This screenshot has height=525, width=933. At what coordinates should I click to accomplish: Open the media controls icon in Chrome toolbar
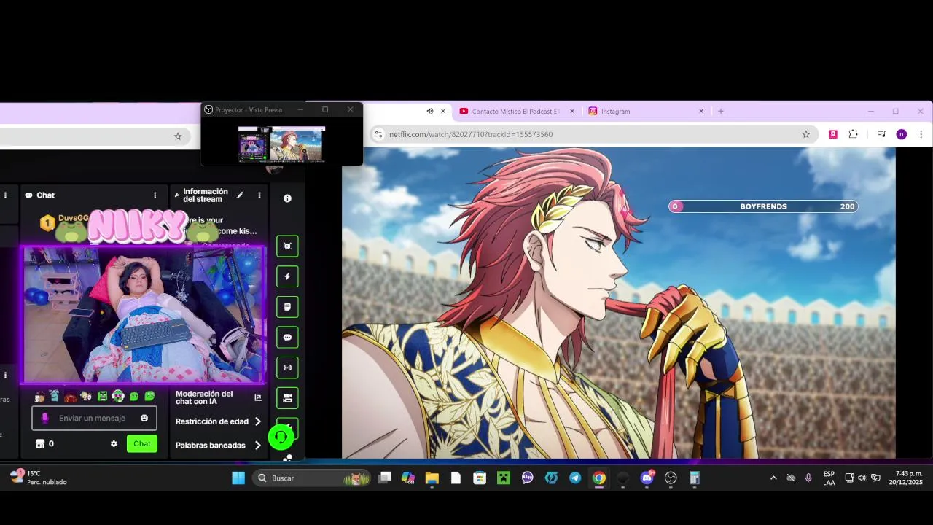(881, 134)
